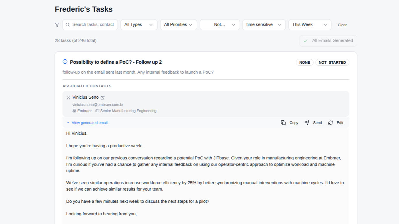Image resolution: width=399 pixels, height=224 pixels.
Task: Click the Senior Manufacturing Engineering text
Action: [x=128, y=111]
